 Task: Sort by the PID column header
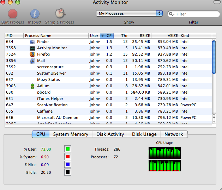14,36
